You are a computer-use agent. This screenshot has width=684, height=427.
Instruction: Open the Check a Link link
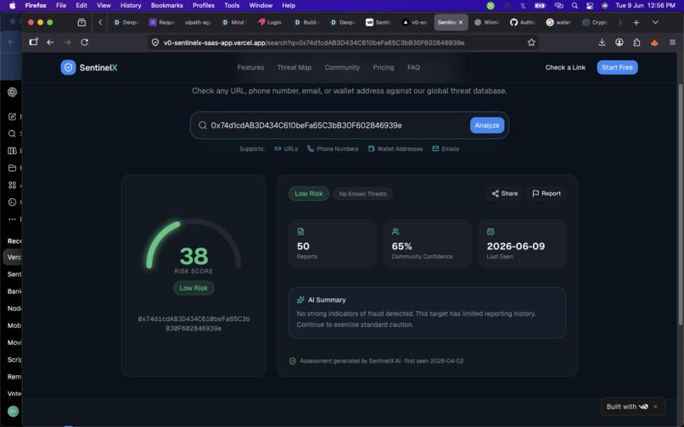tap(565, 68)
